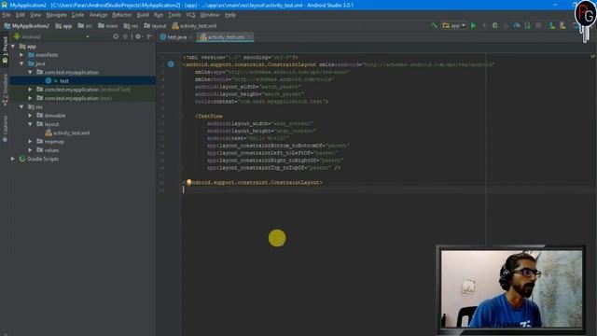The image size is (597, 336).
Task: Open the Refactor menu
Action: [122, 15]
